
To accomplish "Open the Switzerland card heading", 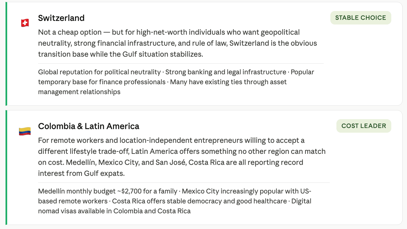I will click(61, 18).
